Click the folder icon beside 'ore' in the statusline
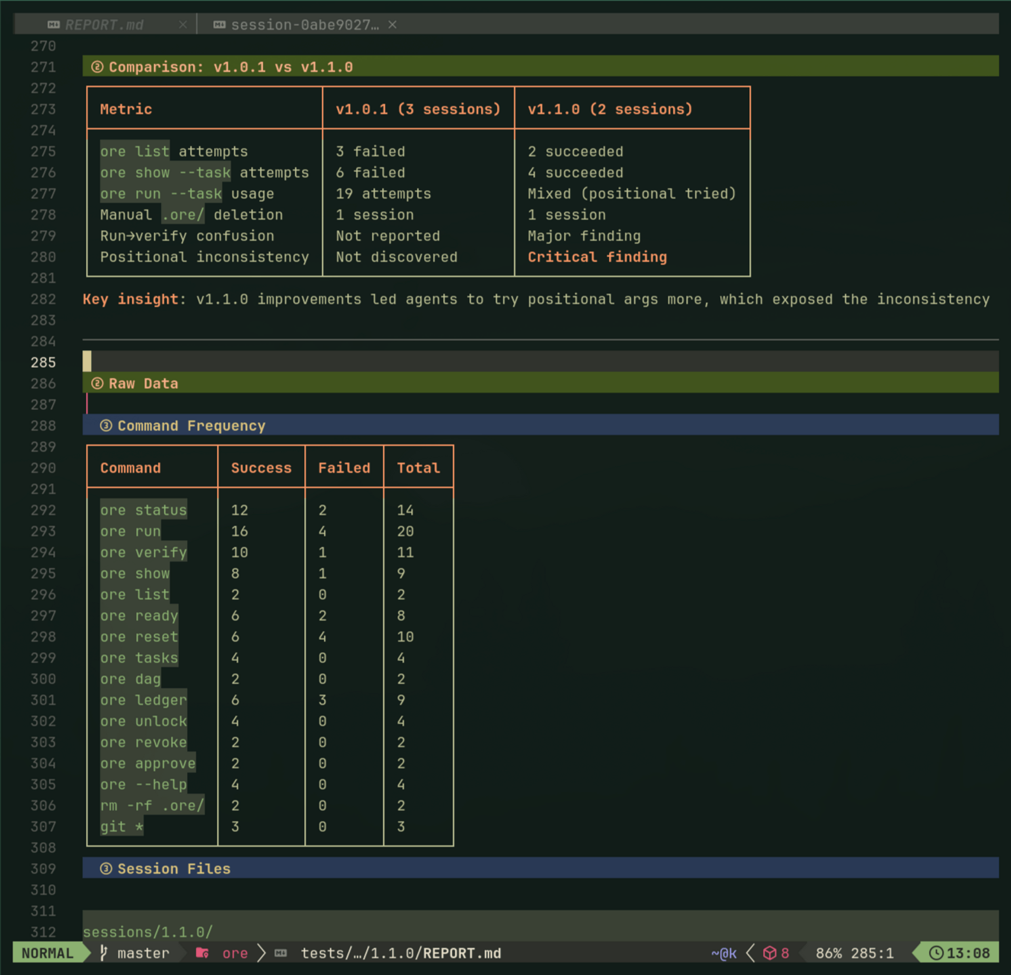 pos(202,953)
